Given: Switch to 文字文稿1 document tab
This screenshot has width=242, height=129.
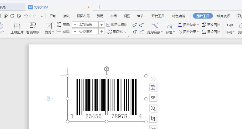Looking at the screenshot, I should click(x=59, y=7).
